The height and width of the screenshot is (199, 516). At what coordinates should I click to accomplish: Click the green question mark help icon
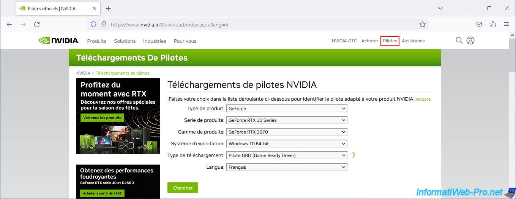click(x=353, y=155)
